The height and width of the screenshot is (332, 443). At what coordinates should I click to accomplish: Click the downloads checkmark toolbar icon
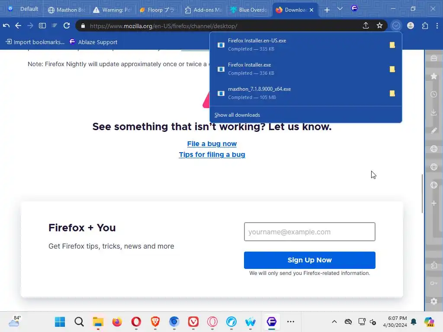point(396,26)
